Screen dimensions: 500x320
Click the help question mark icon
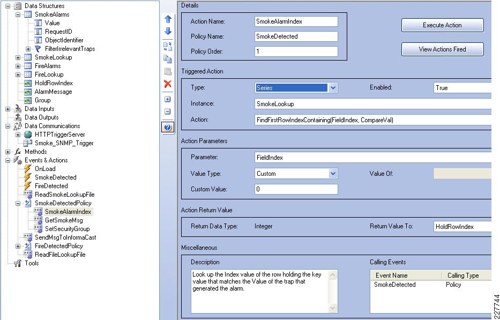pyautogui.click(x=168, y=128)
